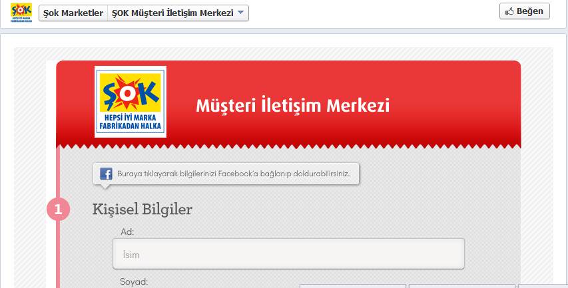
Task: Click the 'Kişisel Bilgiler' section heading
Action: (x=142, y=210)
